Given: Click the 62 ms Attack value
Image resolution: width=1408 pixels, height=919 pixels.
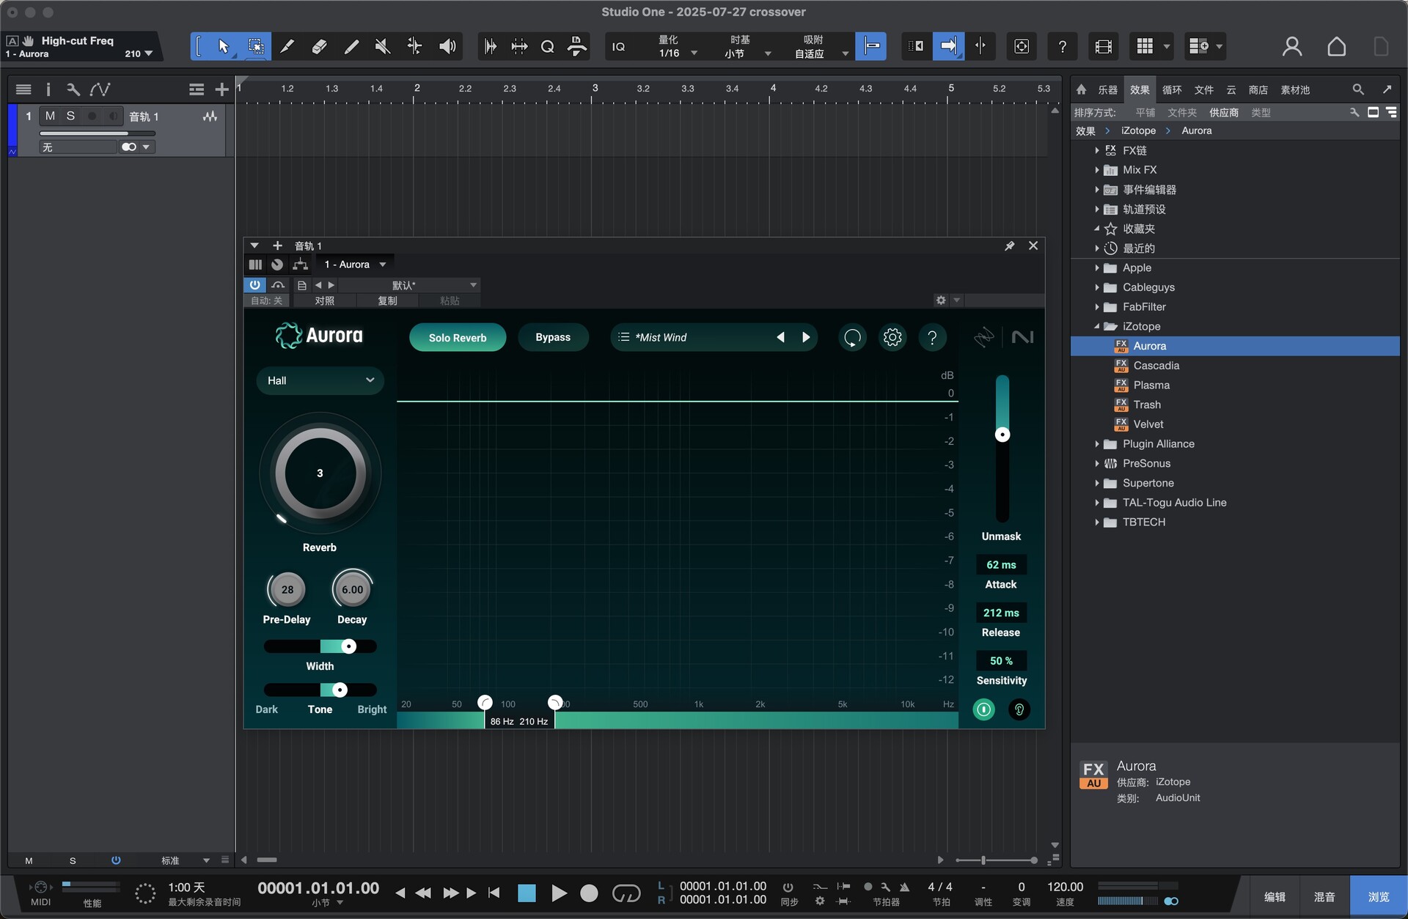Looking at the screenshot, I should (1001, 564).
